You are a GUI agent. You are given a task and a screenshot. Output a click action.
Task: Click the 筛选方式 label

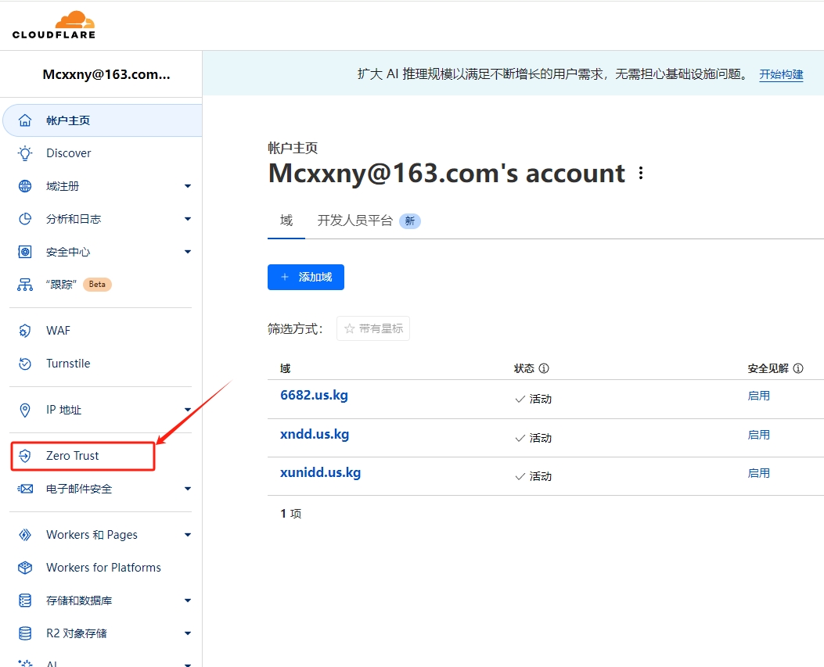pos(295,328)
